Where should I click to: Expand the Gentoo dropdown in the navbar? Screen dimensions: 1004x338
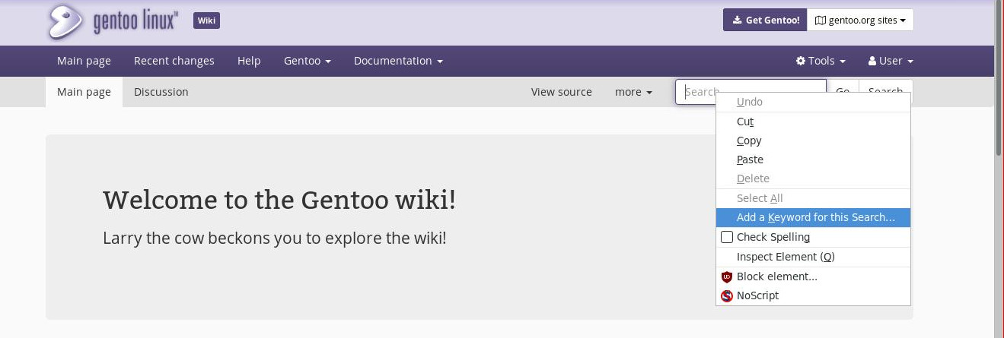click(x=308, y=61)
